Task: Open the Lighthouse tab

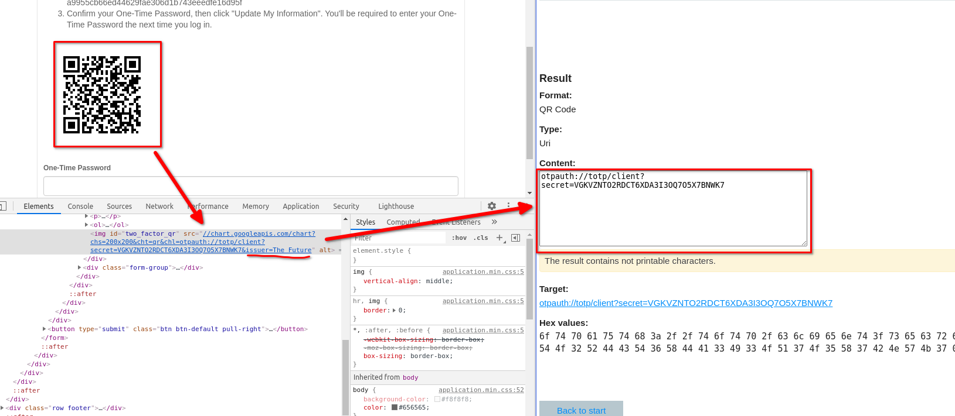Action: pos(396,207)
